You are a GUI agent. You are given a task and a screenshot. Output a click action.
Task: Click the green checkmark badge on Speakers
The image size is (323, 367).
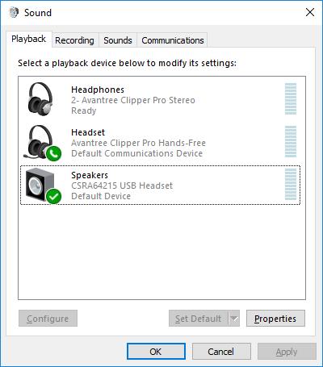tap(54, 197)
